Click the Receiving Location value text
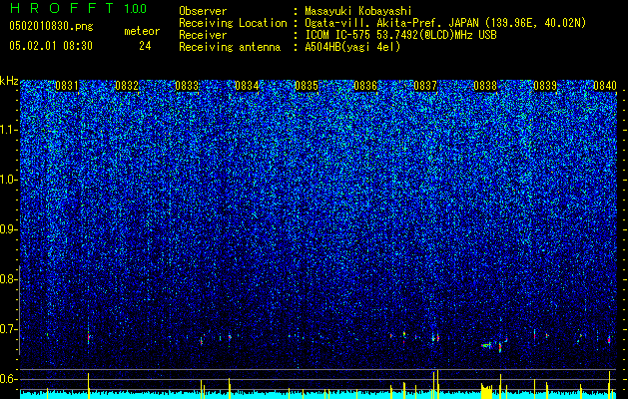 pos(445,23)
